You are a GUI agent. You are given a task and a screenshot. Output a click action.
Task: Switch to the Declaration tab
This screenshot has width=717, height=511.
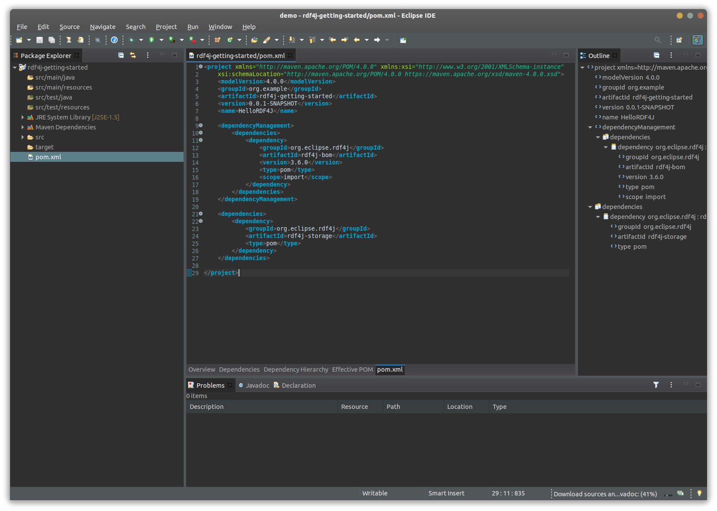click(294, 385)
